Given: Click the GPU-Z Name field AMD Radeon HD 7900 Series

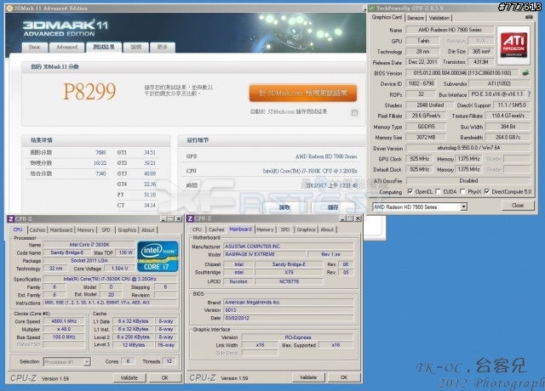Looking at the screenshot, I should pyautogui.click(x=450, y=30).
